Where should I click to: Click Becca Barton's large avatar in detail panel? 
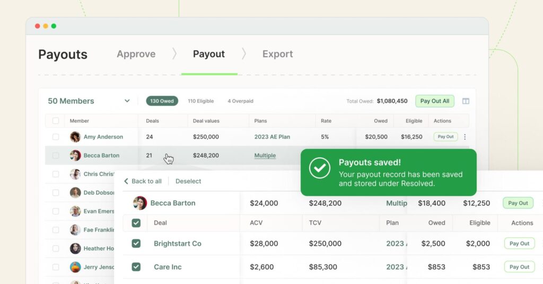coord(140,203)
